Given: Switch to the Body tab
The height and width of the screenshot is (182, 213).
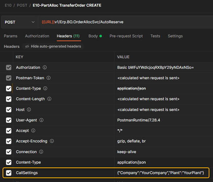Looking at the screenshot, I should [95, 36].
